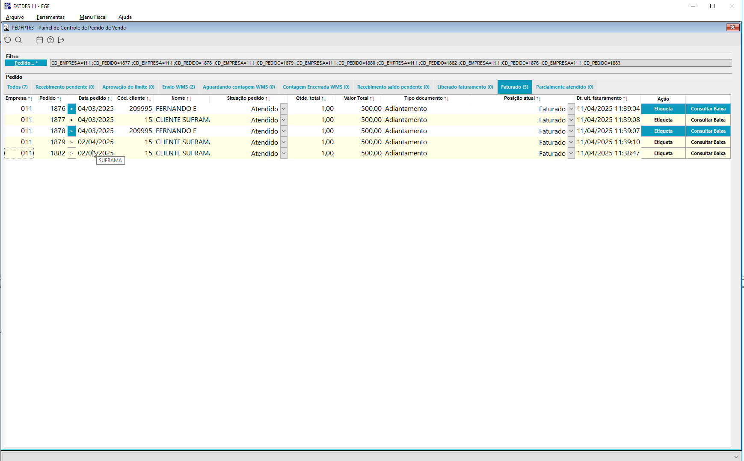
Task: Open the Aguardando contagem WMS (0) tab
Action: pos(239,87)
